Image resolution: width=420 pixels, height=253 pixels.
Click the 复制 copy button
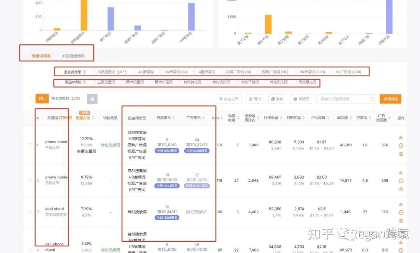click(x=277, y=99)
